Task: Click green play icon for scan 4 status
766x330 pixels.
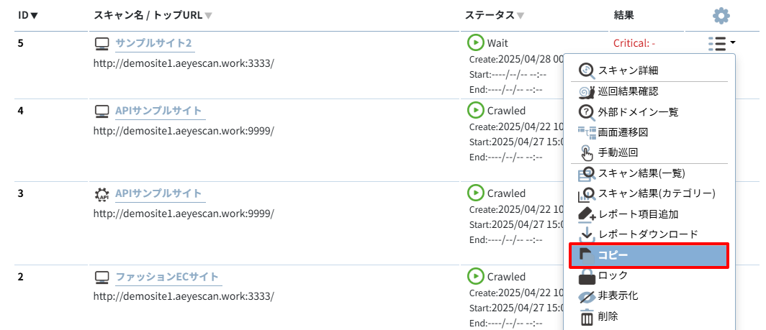Action: (x=475, y=110)
